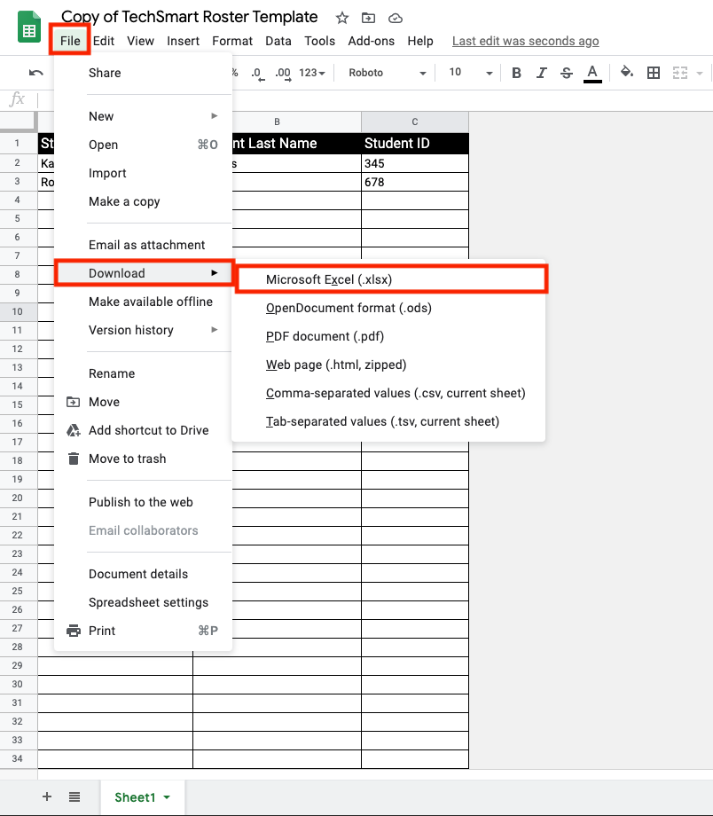Open Spreadsheet settings
The image size is (713, 816).
pos(143,602)
